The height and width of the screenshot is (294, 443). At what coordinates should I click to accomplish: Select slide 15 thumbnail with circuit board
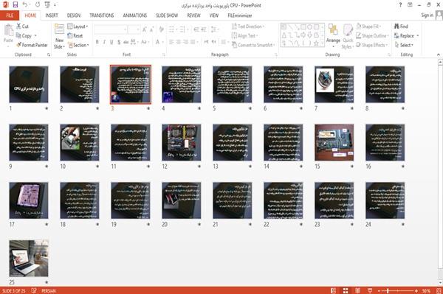(334, 142)
